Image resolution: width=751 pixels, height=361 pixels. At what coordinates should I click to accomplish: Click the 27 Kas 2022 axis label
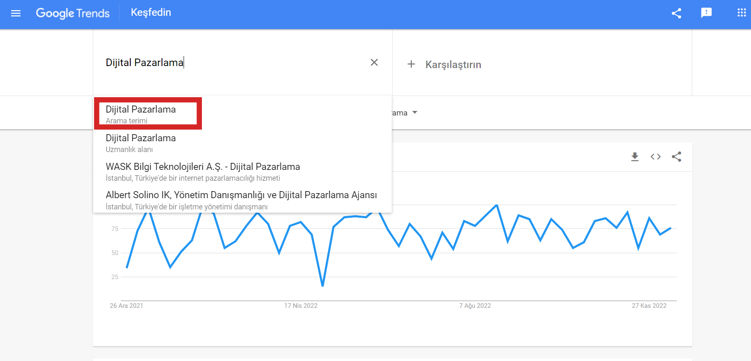649,306
